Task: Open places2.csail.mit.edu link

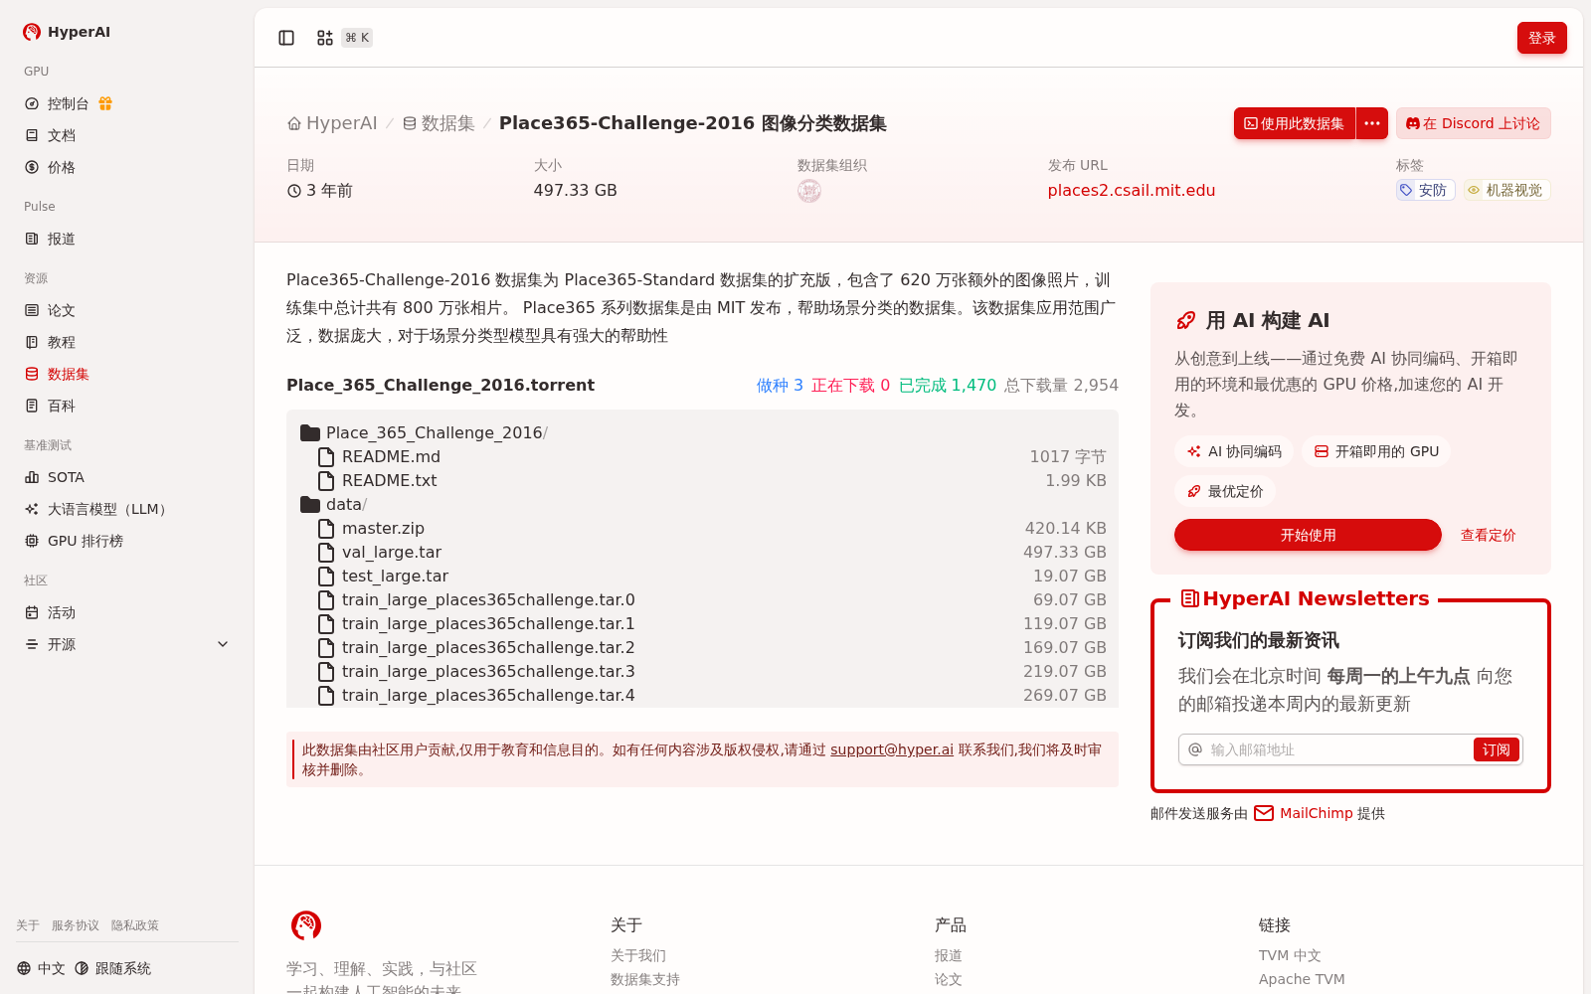Action: click(x=1131, y=190)
